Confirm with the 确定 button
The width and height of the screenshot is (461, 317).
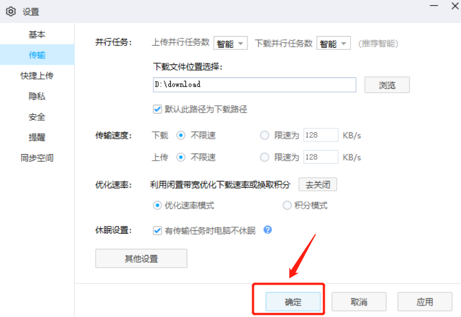click(293, 302)
